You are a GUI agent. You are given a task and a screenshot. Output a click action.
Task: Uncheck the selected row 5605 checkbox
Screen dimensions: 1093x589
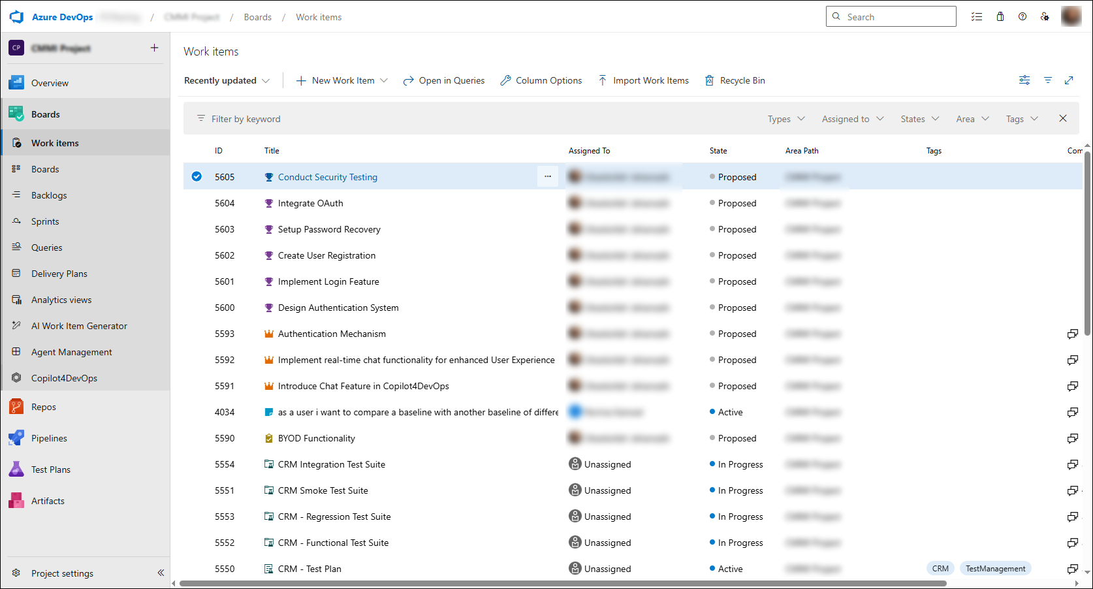(x=197, y=176)
